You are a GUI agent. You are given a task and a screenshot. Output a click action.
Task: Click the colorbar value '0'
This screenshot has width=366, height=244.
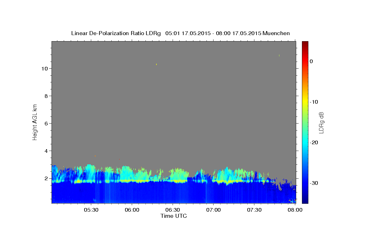coord(311,61)
